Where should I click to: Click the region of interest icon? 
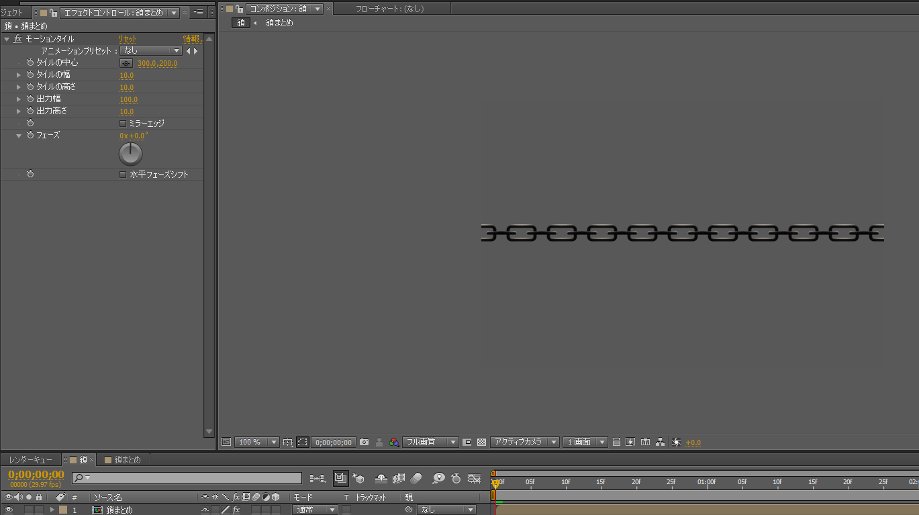point(467,442)
